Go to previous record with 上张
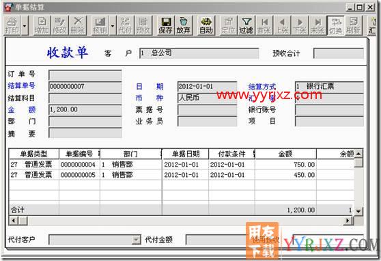Image resolution: width=381 pixels, height=261 pixels. 282,25
